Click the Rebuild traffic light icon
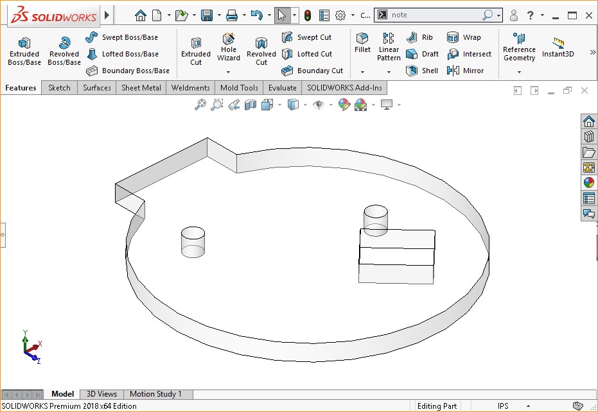This screenshot has width=598, height=412. 308,15
